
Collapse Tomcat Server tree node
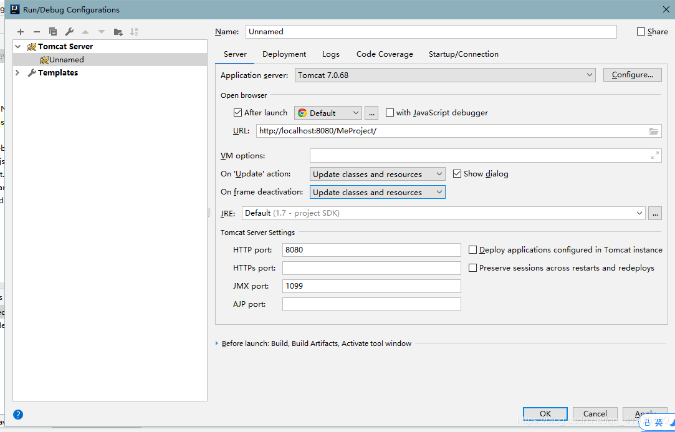coord(17,47)
